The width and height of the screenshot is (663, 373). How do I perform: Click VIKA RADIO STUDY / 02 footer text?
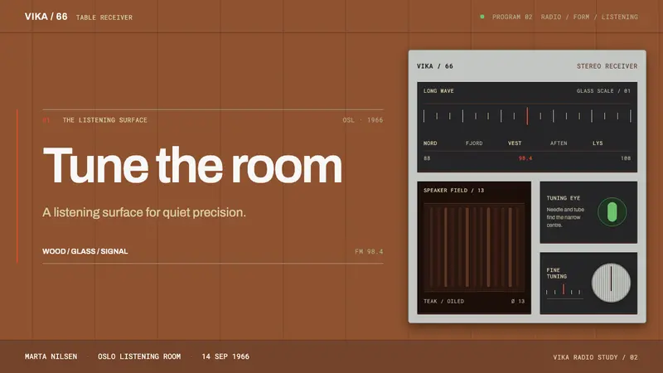tap(595, 357)
